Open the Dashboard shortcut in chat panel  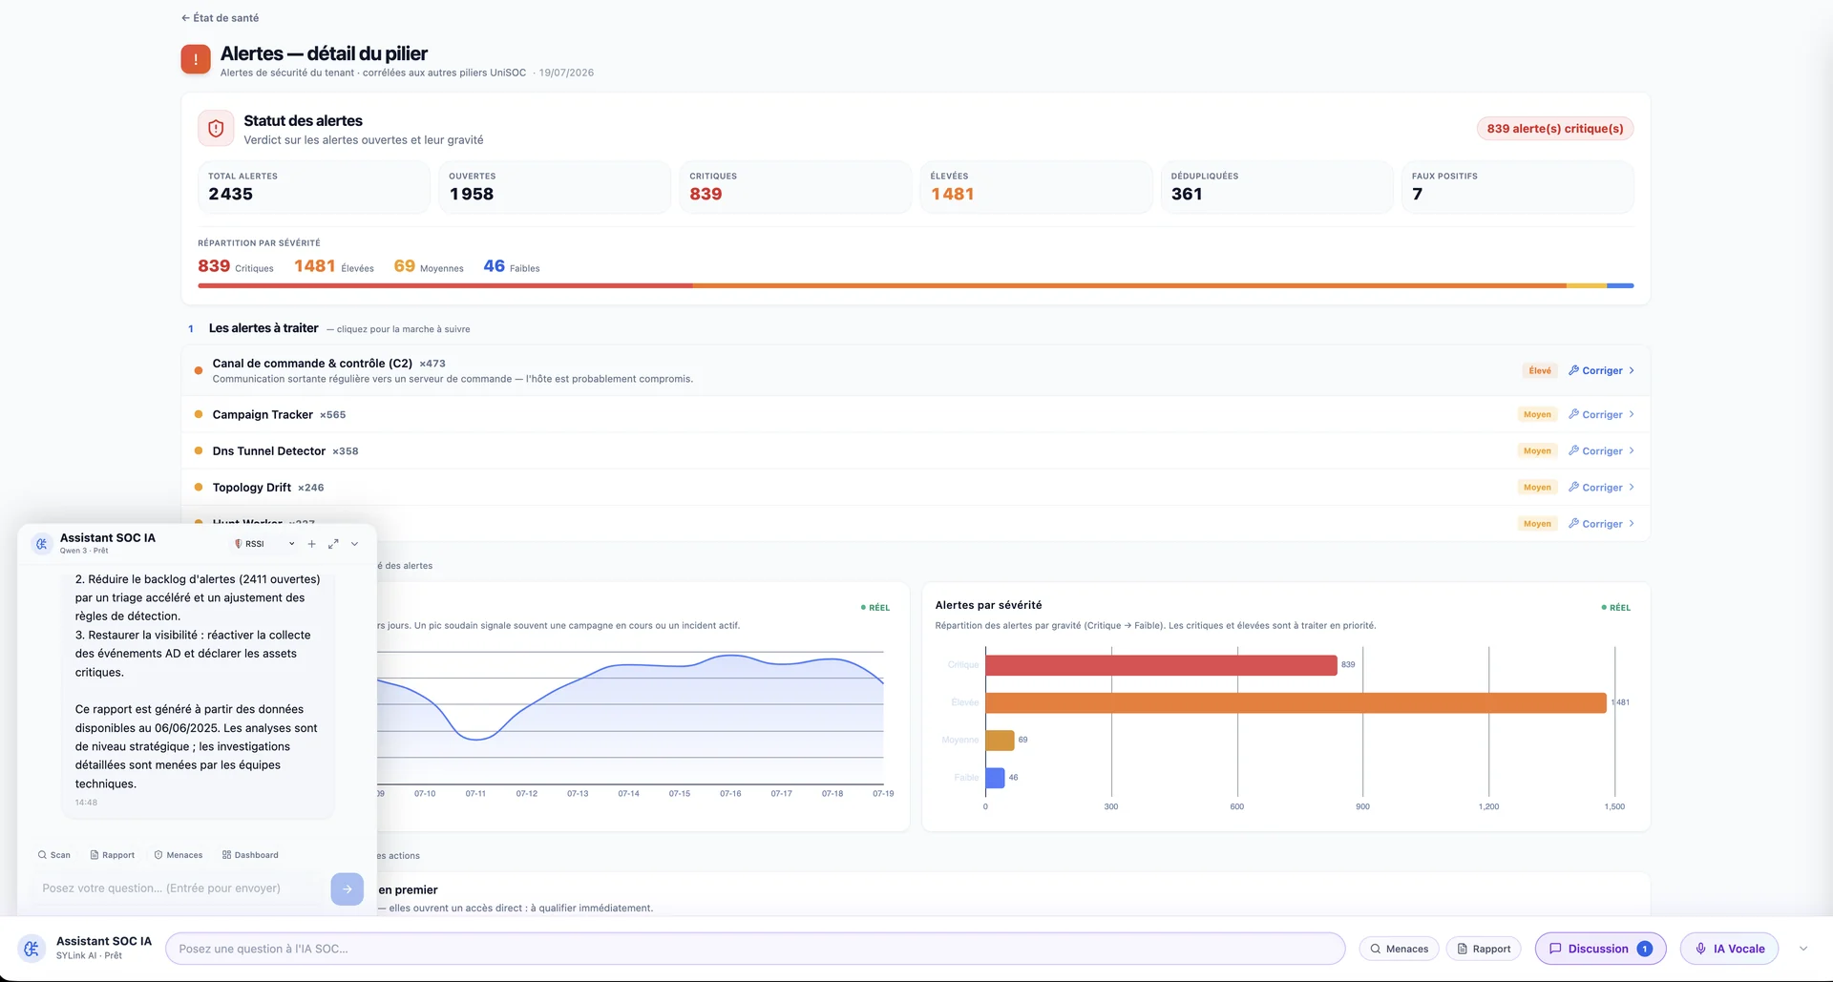tap(250, 855)
